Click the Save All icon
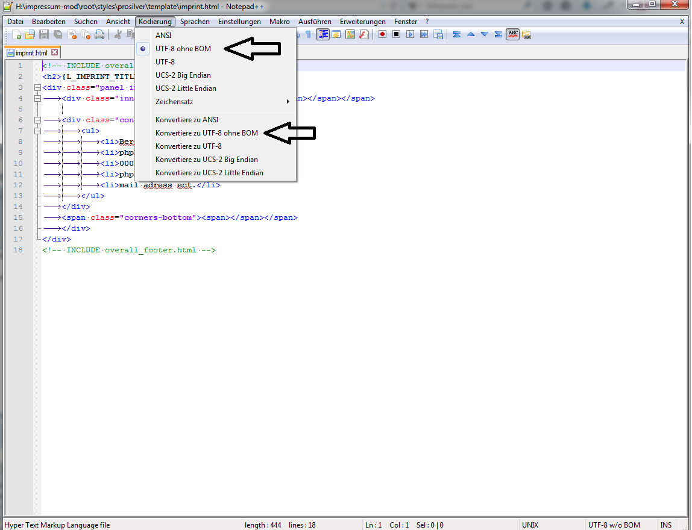Image resolution: width=692 pixels, height=530 pixels. click(x=58, y=34)
